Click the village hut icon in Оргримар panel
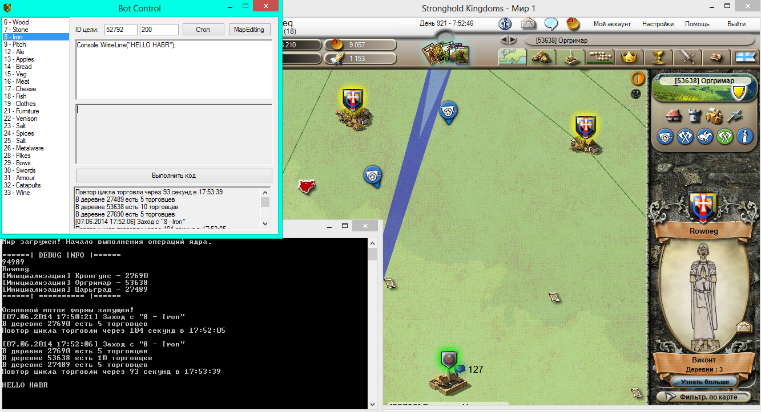761x412 pixels. point(674,116)
